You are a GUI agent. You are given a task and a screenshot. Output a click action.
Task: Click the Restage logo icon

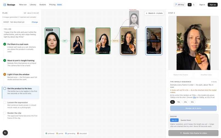(x=5, y=5)
